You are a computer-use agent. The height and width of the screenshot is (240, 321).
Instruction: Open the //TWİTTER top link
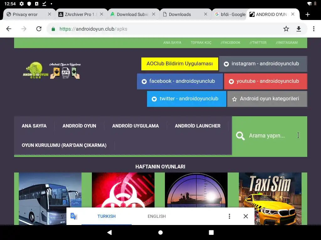click(258, 42)
